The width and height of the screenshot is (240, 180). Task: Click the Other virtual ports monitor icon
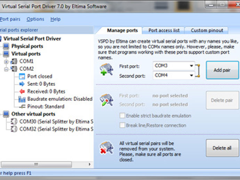pyautogui.click(x=6, y=114)
